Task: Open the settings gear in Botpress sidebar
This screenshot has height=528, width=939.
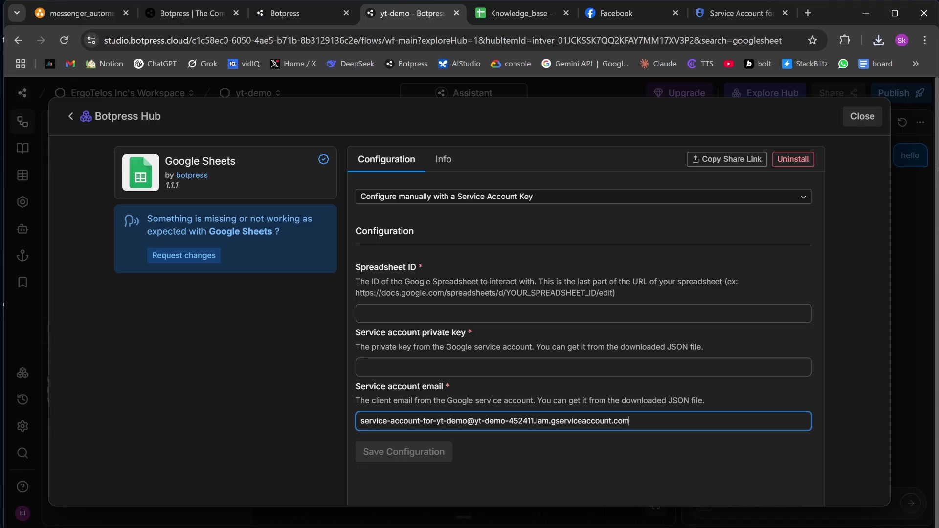Action: click(x=22, y=426)
